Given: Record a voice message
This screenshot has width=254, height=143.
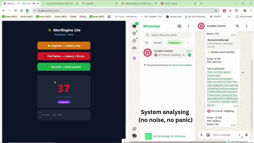Looking at the screenshot, I should (246, 135).
